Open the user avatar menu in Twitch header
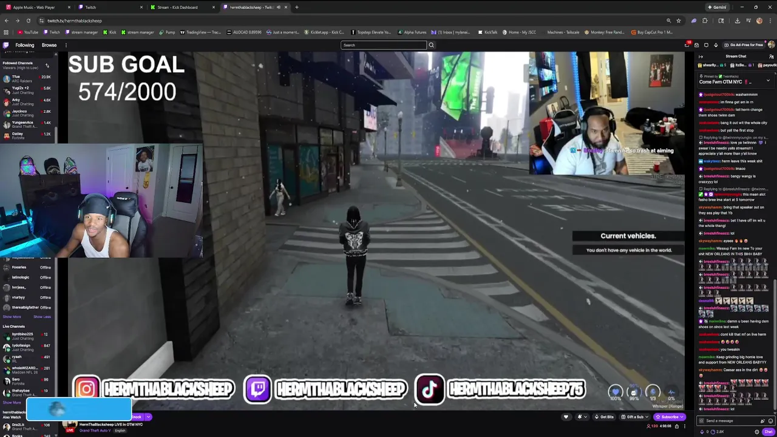 click(x=771, y=44)
